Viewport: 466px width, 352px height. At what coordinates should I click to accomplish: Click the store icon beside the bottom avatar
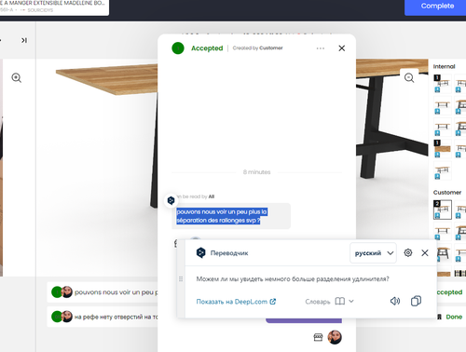point(318,337)
